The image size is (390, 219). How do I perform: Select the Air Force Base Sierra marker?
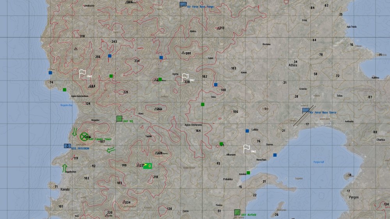(x=306, y=110)
